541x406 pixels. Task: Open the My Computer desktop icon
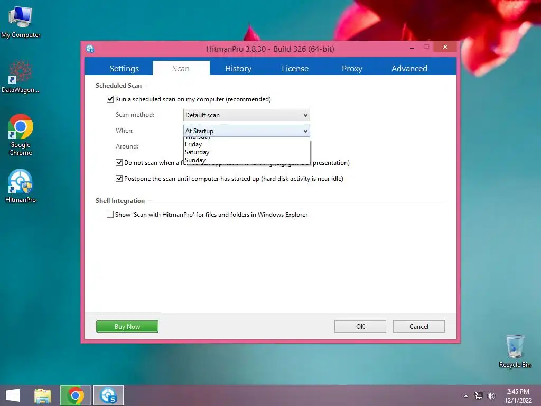click(x=21, y=21)
